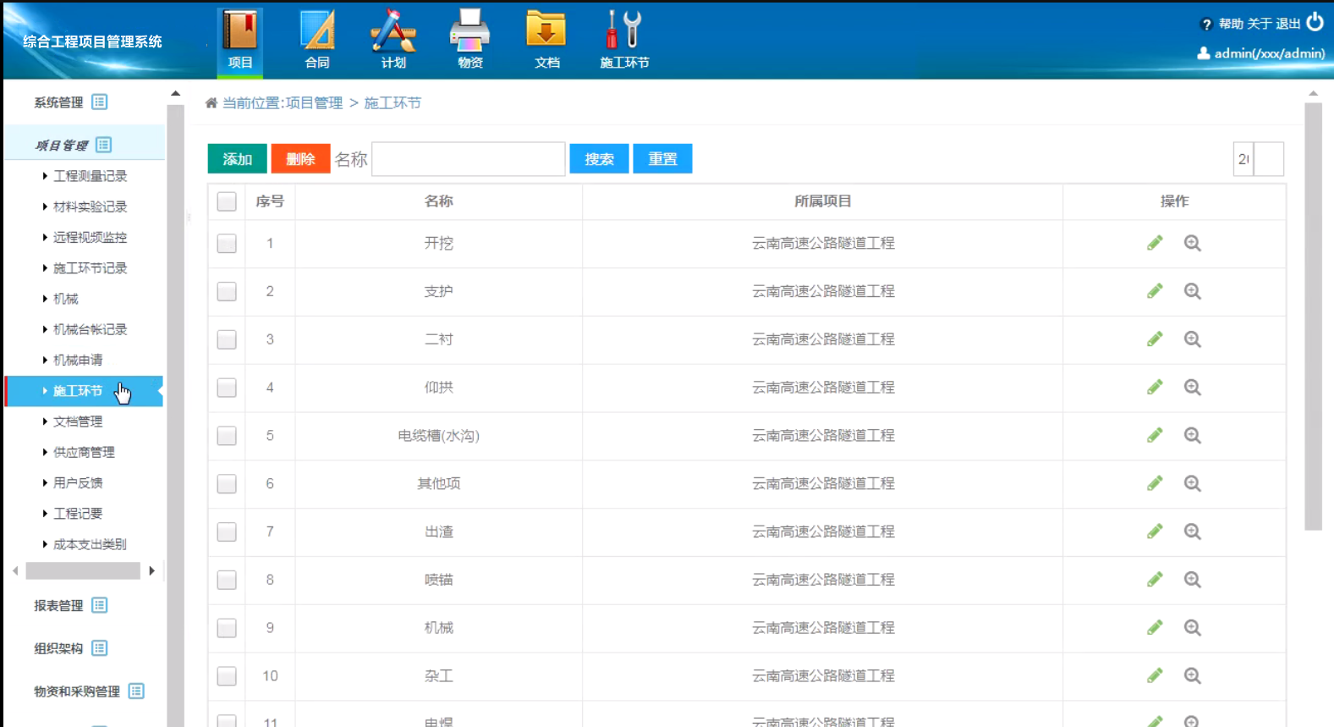Open the 计划 planning module icon
This screenshot has height=727, width=1334.
(x=393, y=40)
